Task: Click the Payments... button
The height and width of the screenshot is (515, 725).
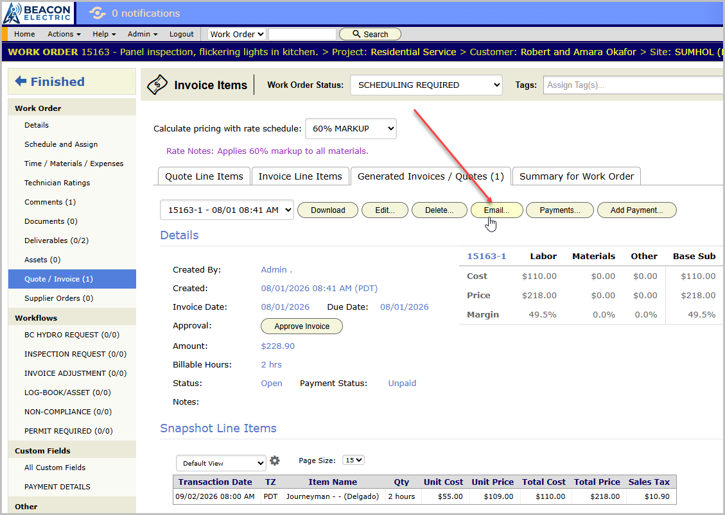Action: coord(560,210)
